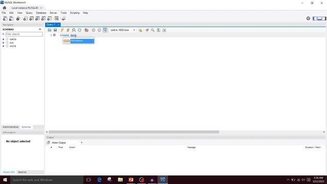Execute the SQL script (lightning bolt)
The height and width of the screenshot is (184, 327).
click(62, 30)
